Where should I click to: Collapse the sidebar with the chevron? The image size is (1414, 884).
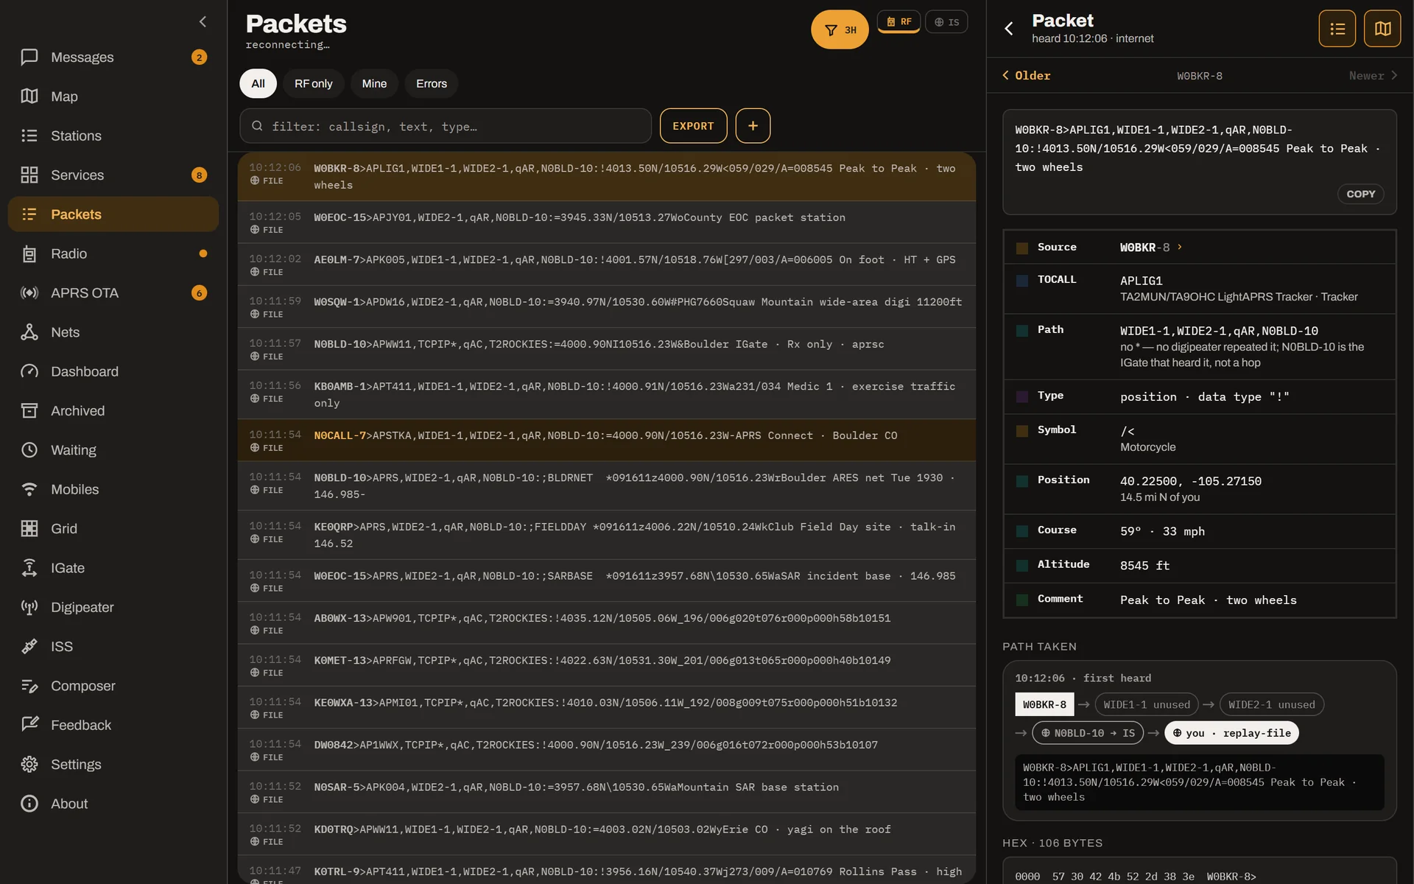[x=203, y=22]
